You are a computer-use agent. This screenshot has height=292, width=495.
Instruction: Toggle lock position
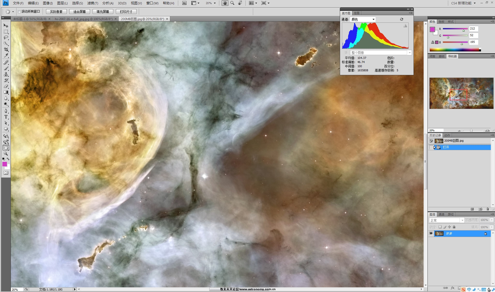(449, 227)
